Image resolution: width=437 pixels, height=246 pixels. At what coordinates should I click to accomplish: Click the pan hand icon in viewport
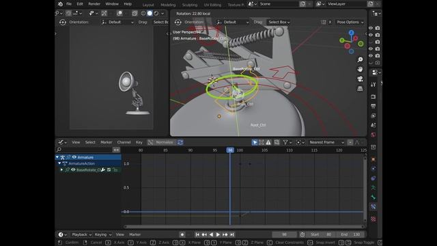(x=360, y=69)
